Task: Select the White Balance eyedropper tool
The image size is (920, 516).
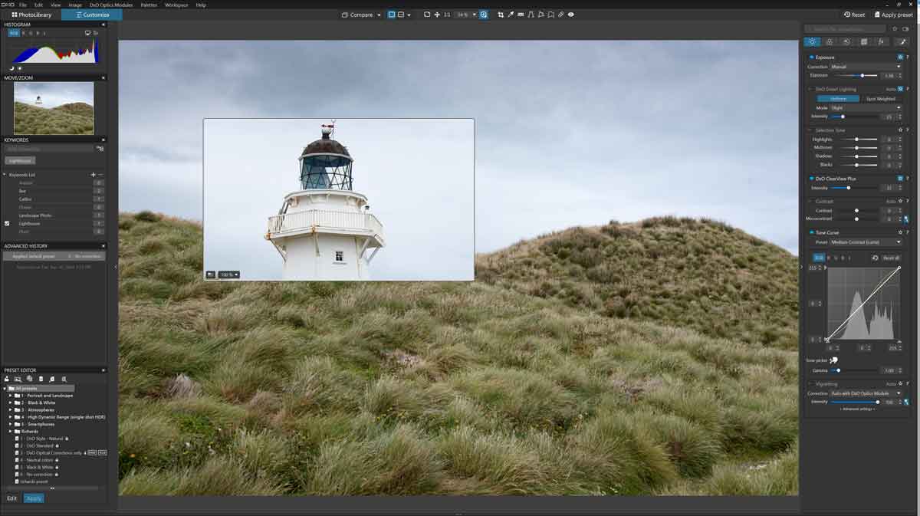Action: pyautogui.click(x=511, y=15)
